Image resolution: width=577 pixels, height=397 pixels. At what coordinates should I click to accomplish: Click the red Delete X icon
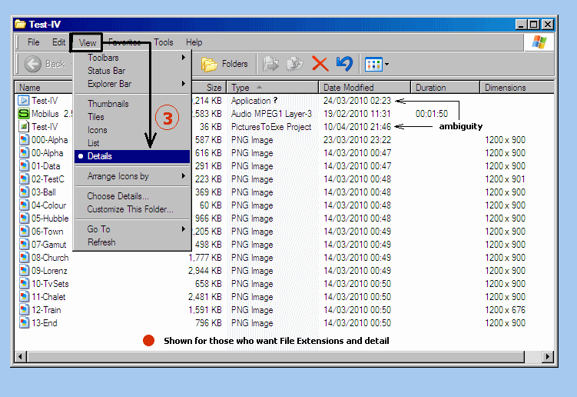pyautogui.click(x=320, y=64)
